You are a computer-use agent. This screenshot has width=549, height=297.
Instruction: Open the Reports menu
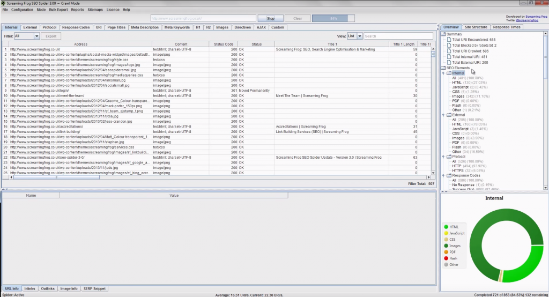[x=77, y=10]
